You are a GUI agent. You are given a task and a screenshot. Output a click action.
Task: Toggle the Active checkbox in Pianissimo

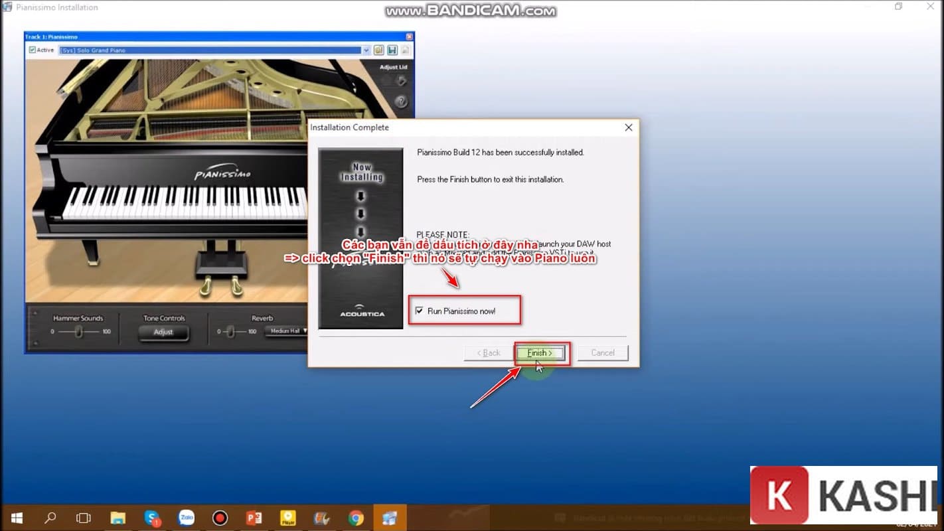33,50
